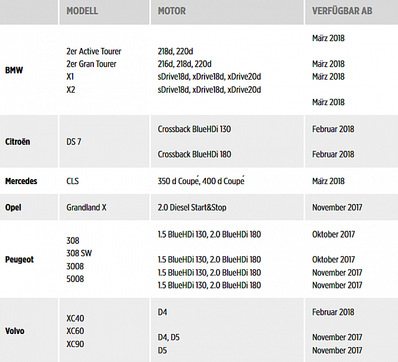Click the MODELL column header
The width and height of the screenshot is (398, 362).
tap(82, 11)
